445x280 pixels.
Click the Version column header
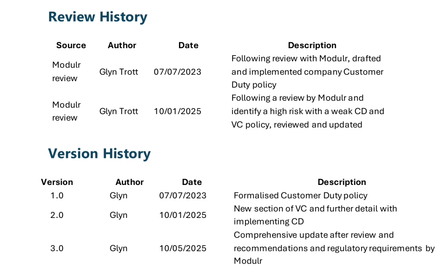(57, 182)
